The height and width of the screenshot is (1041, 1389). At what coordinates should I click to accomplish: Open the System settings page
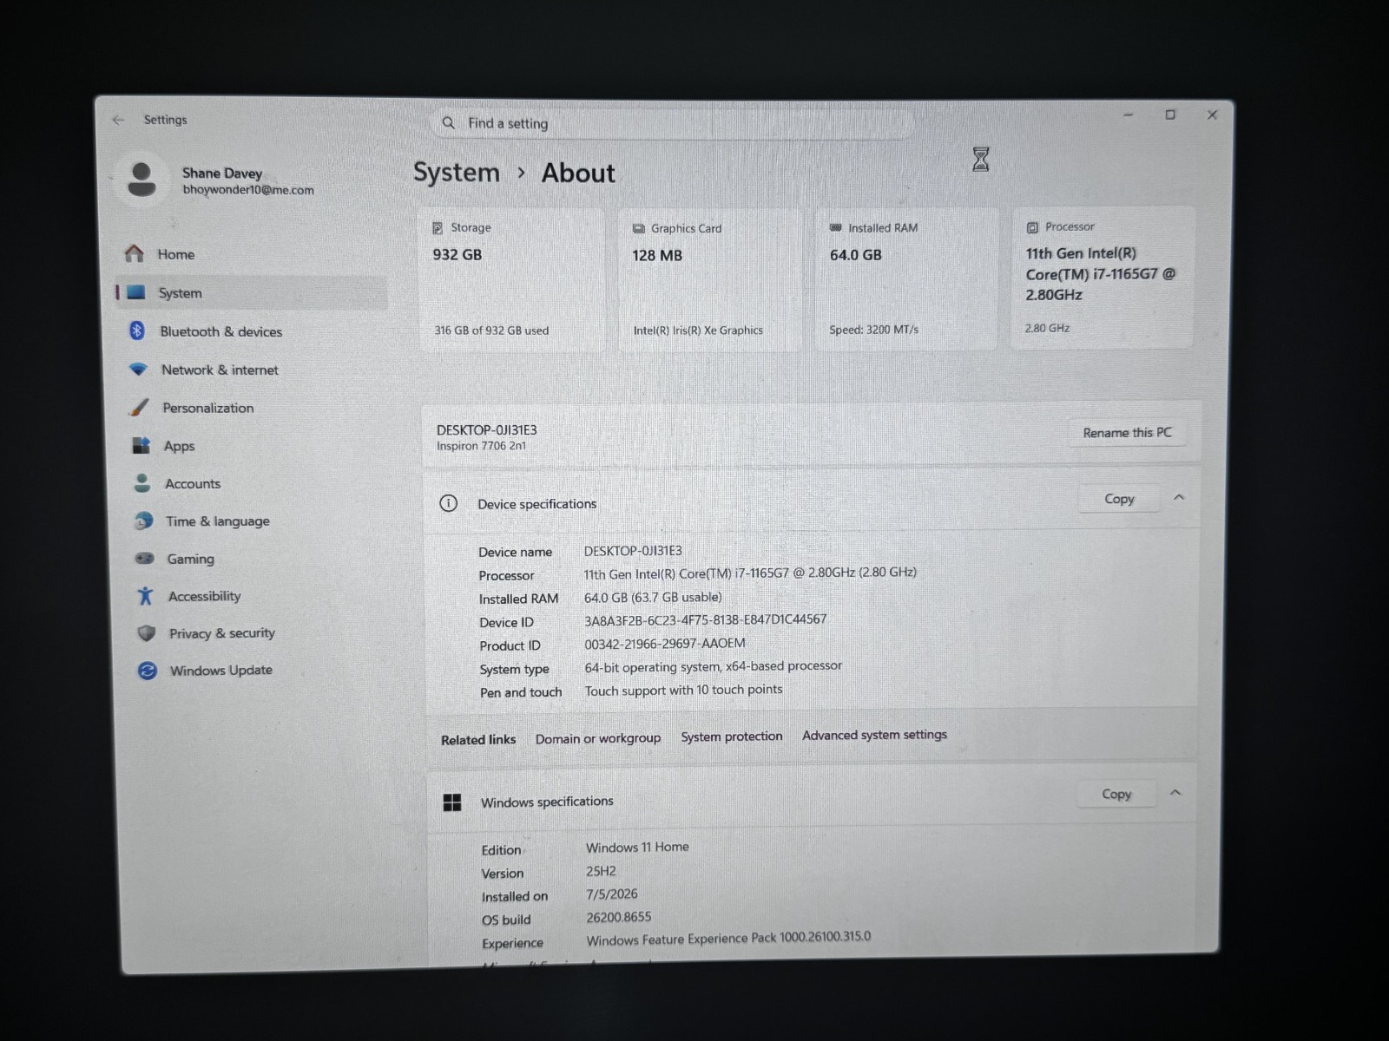(251, 293)
